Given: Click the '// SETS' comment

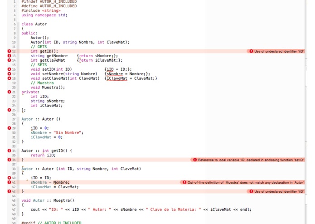Looking at the screenshot, I should point(39,65).
